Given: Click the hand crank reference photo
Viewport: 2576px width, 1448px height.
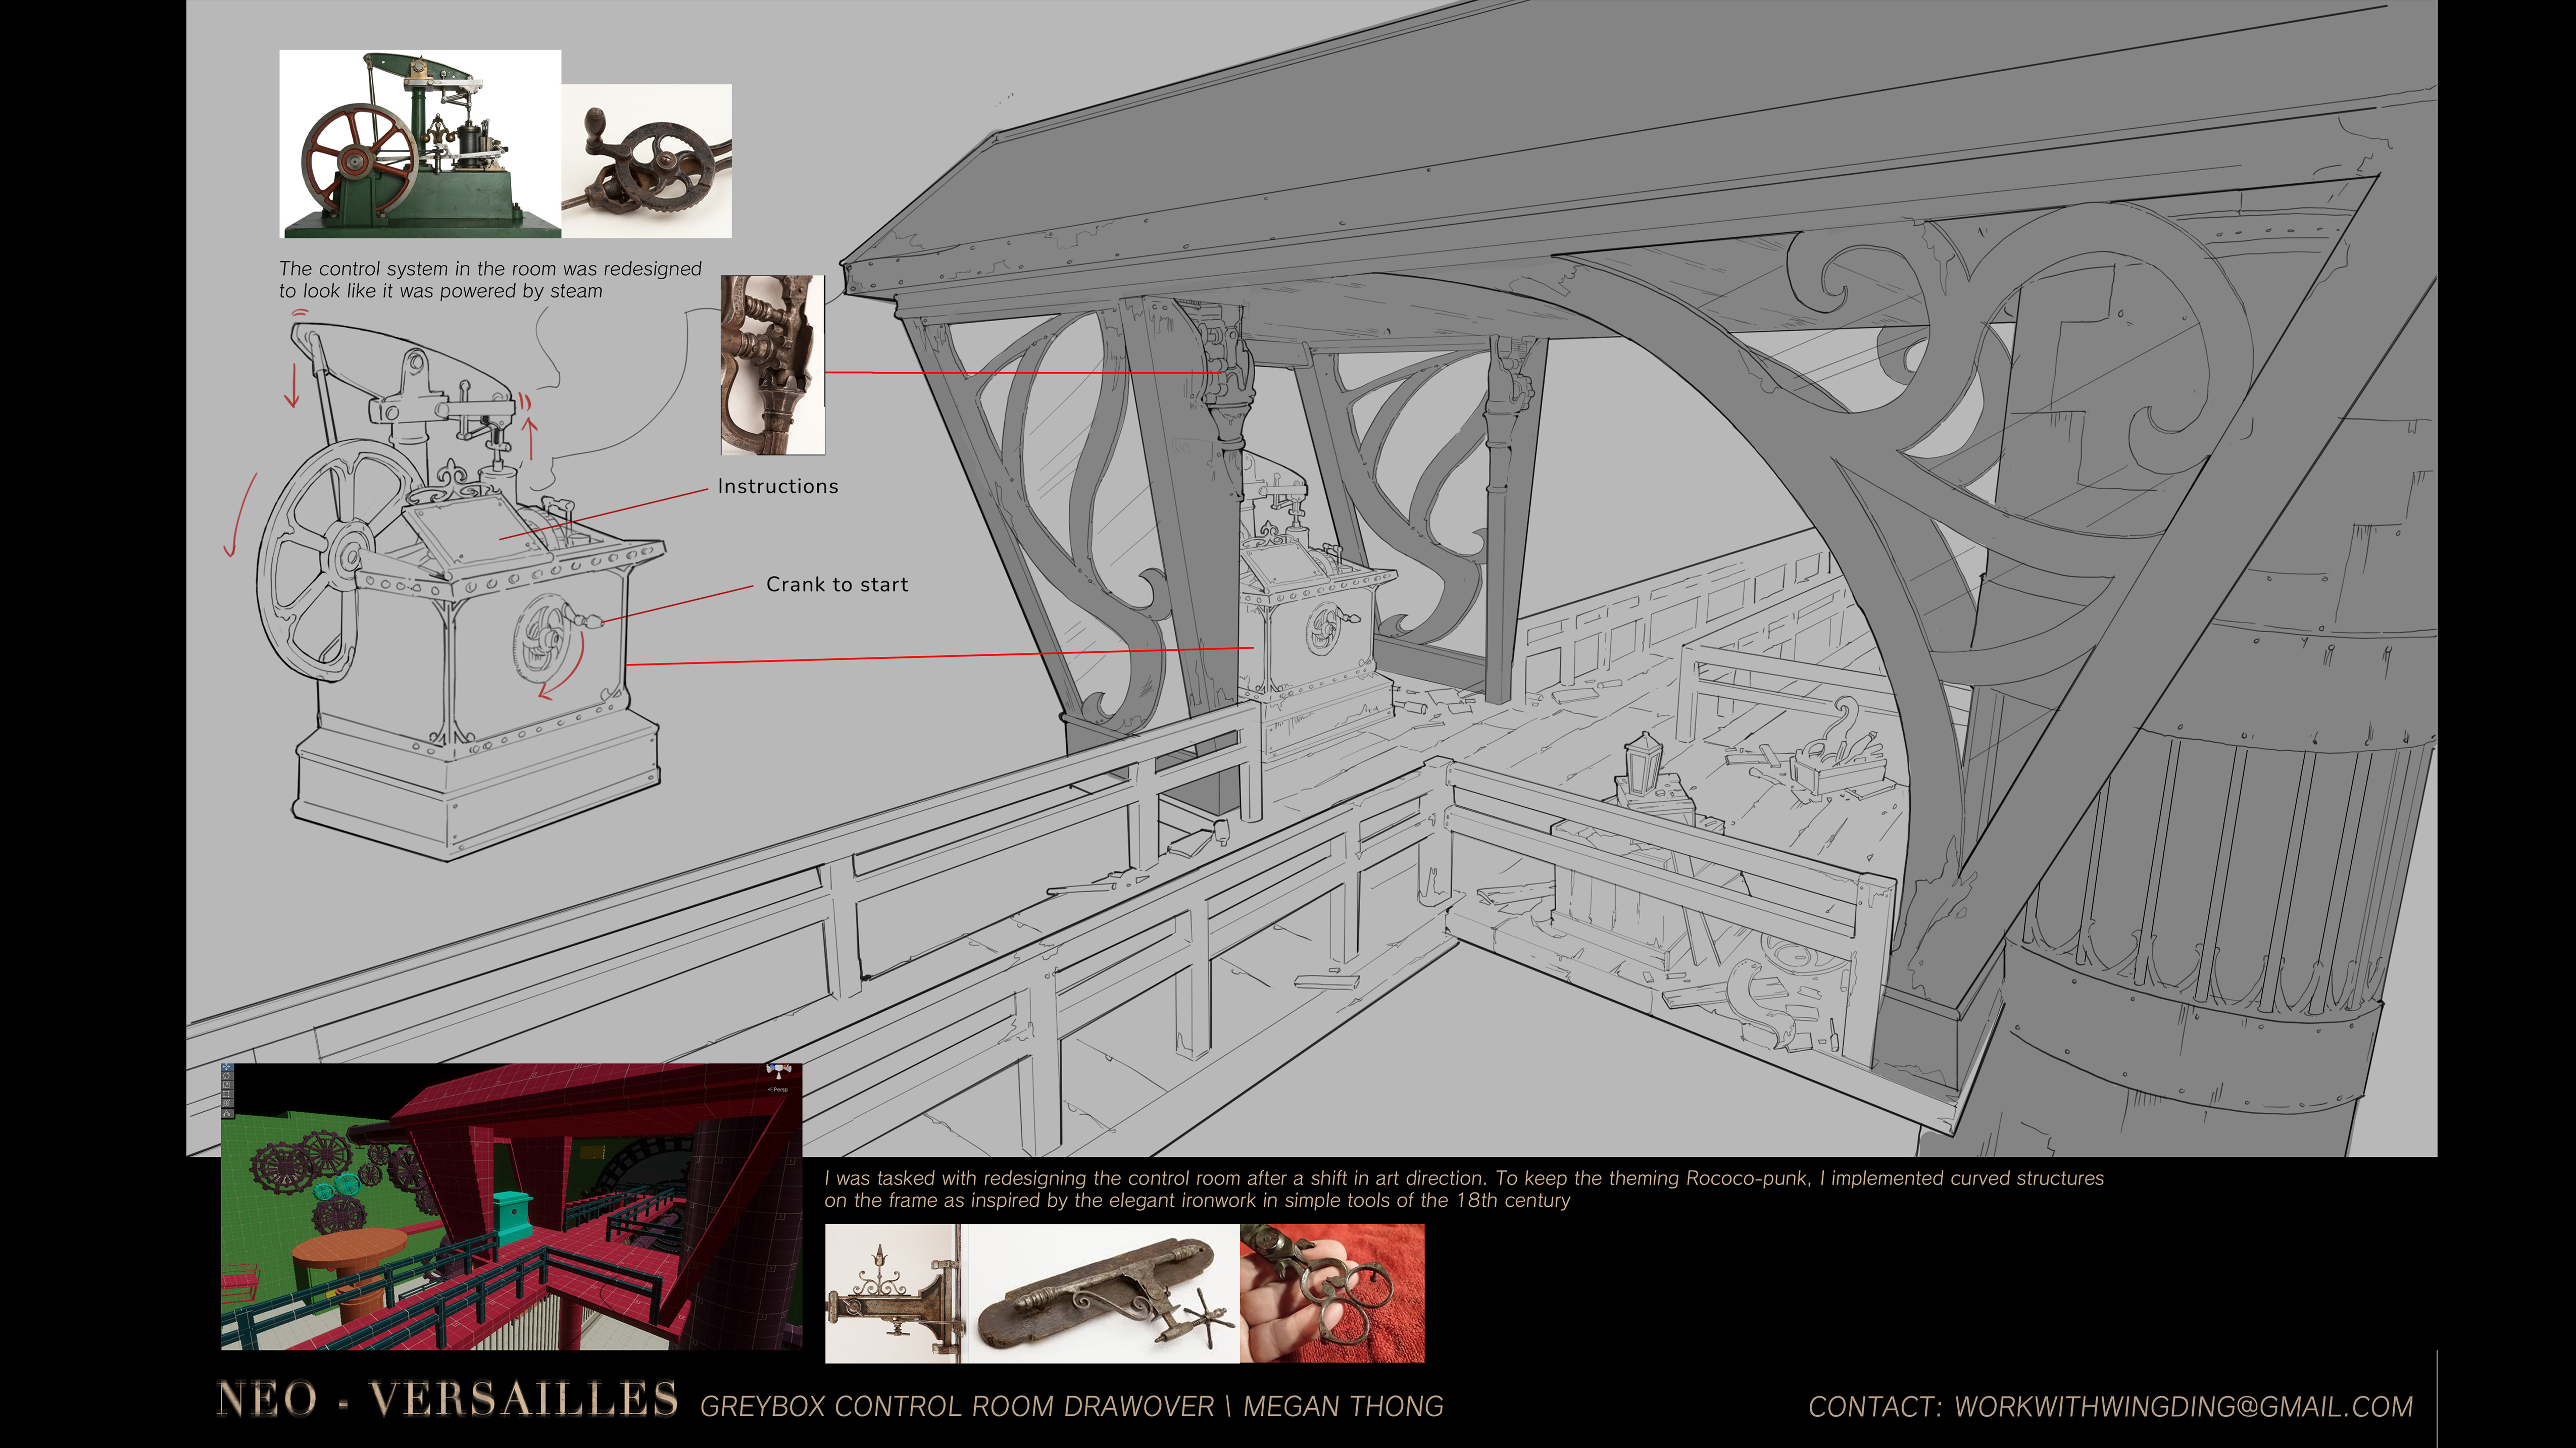Looking at the screenshot, I should [x=647, y=161].
